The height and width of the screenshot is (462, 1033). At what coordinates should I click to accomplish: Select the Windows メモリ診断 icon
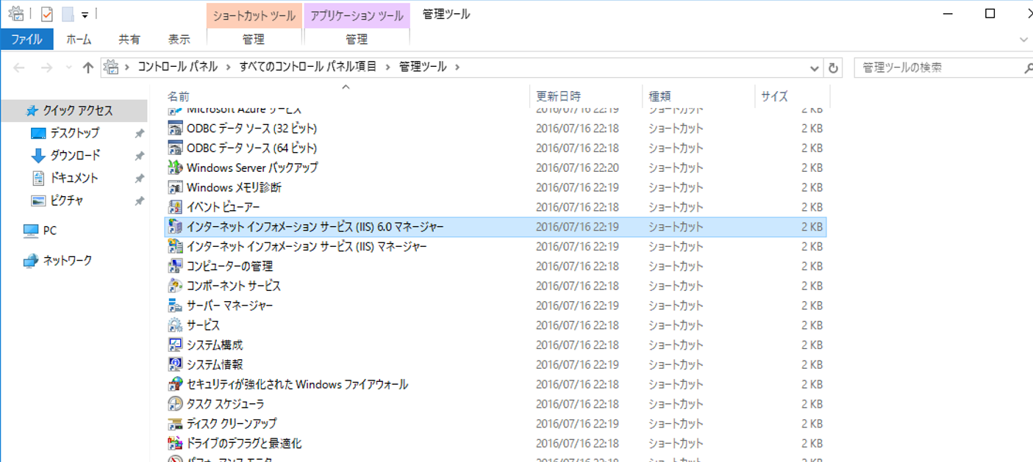point(175,187)
